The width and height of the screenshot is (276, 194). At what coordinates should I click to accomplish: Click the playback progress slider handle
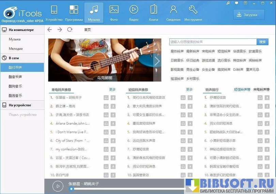(71, 189)
